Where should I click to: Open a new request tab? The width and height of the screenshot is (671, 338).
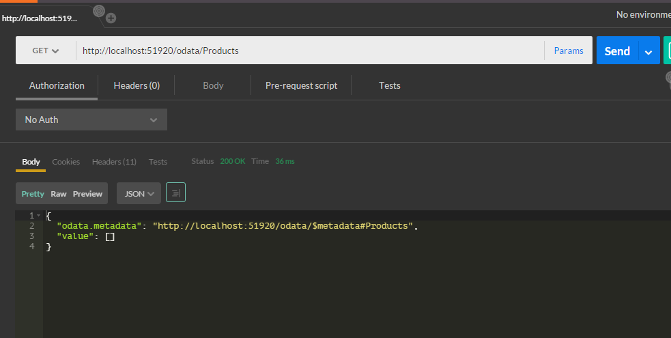coord(111,18)
